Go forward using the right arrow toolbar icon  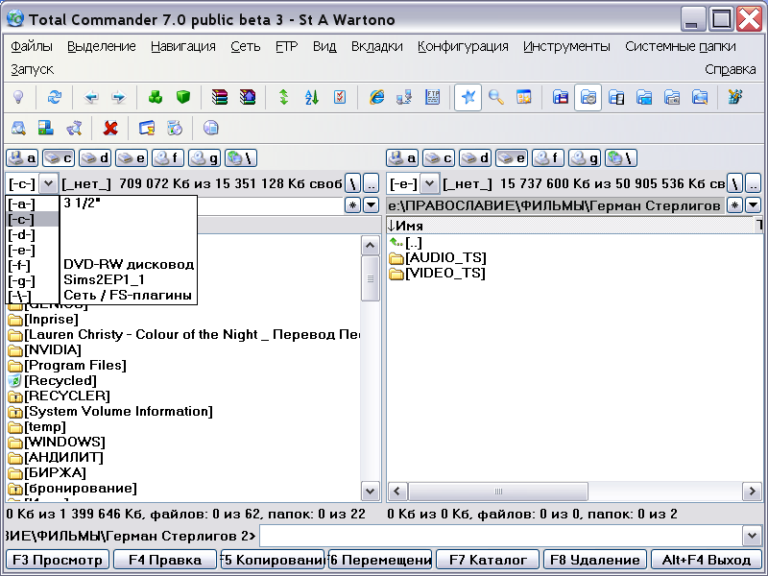[x=118, y=97]
